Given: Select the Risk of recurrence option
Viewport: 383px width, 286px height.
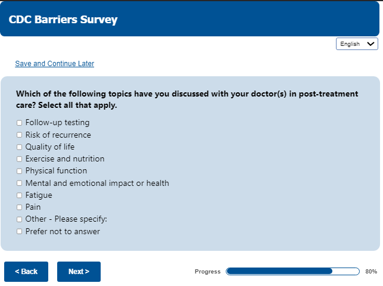Looking at the screenshot, I should tap(19, 135).
